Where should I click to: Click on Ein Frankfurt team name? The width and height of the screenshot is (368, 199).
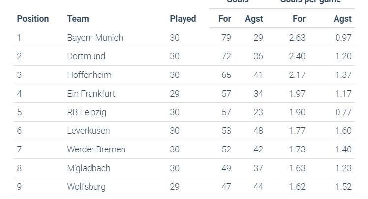(x=91, y=94)
